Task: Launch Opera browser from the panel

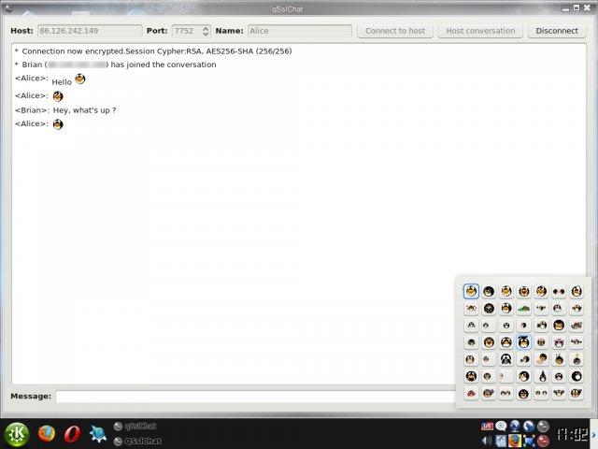Action: tap(72, 433)
